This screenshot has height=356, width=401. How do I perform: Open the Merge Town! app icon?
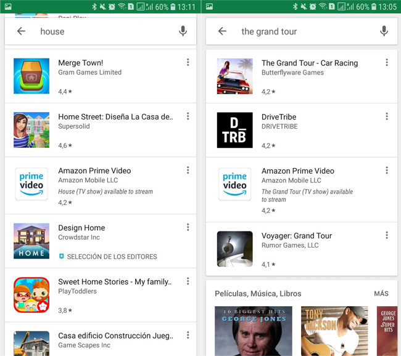(31, 76)
